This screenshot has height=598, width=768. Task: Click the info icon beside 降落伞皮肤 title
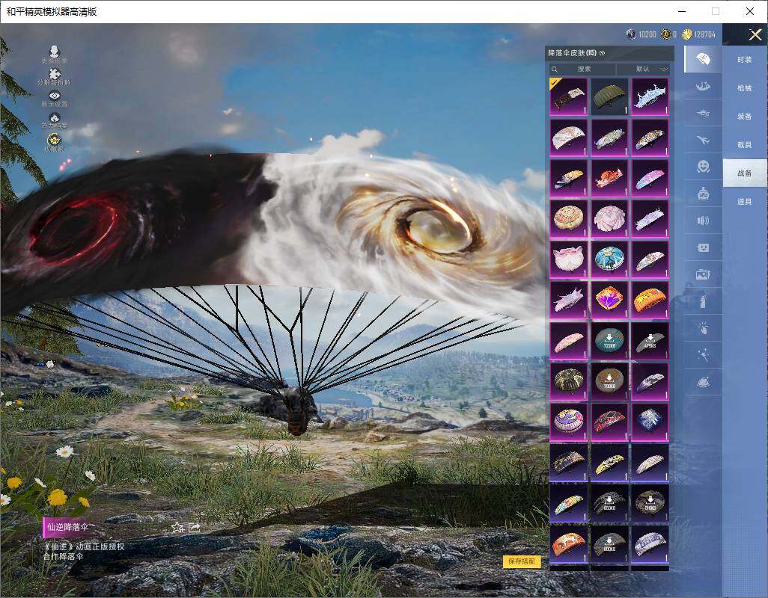pyautogui.click(x=603, y=53)
